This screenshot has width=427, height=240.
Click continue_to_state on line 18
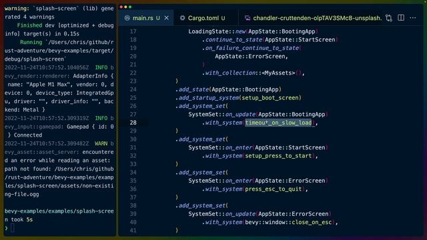pyautogui.click(x=234, y=40)
